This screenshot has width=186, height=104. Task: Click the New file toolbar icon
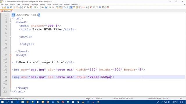point(2,8)
